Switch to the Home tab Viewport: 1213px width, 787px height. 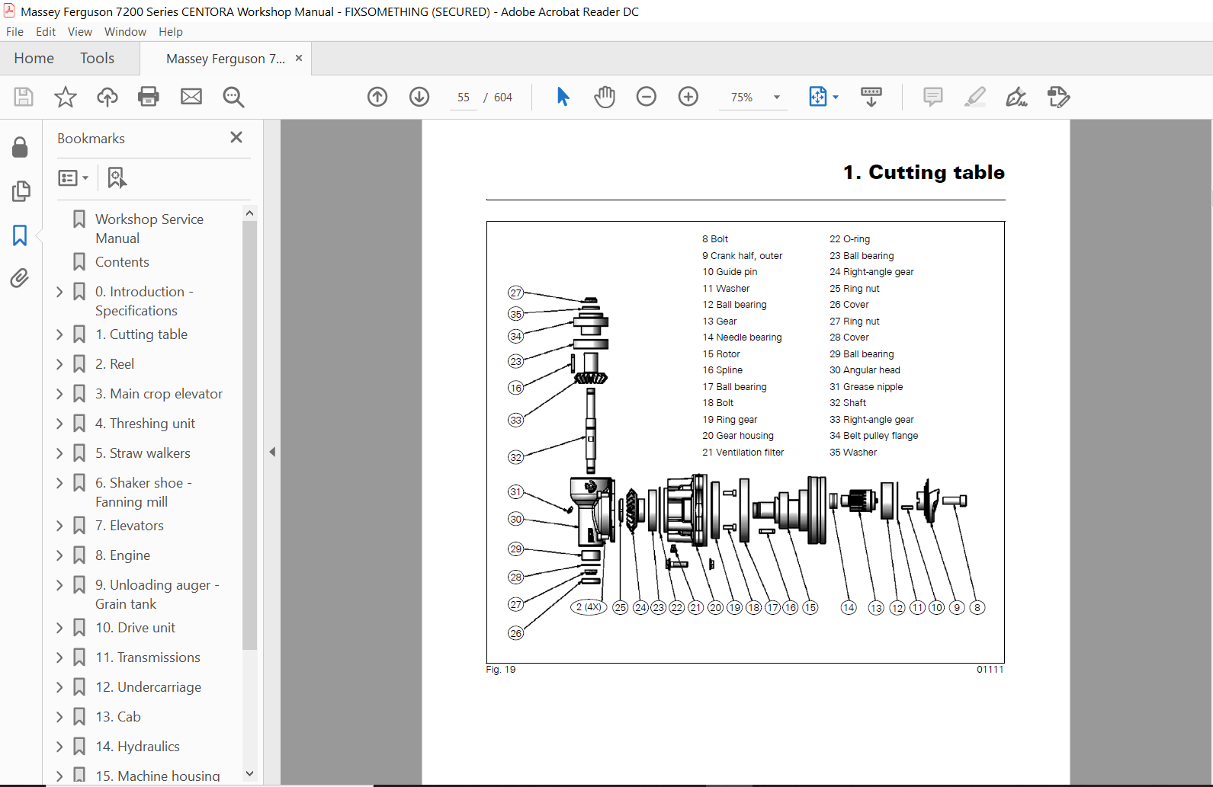coord(34,59)
